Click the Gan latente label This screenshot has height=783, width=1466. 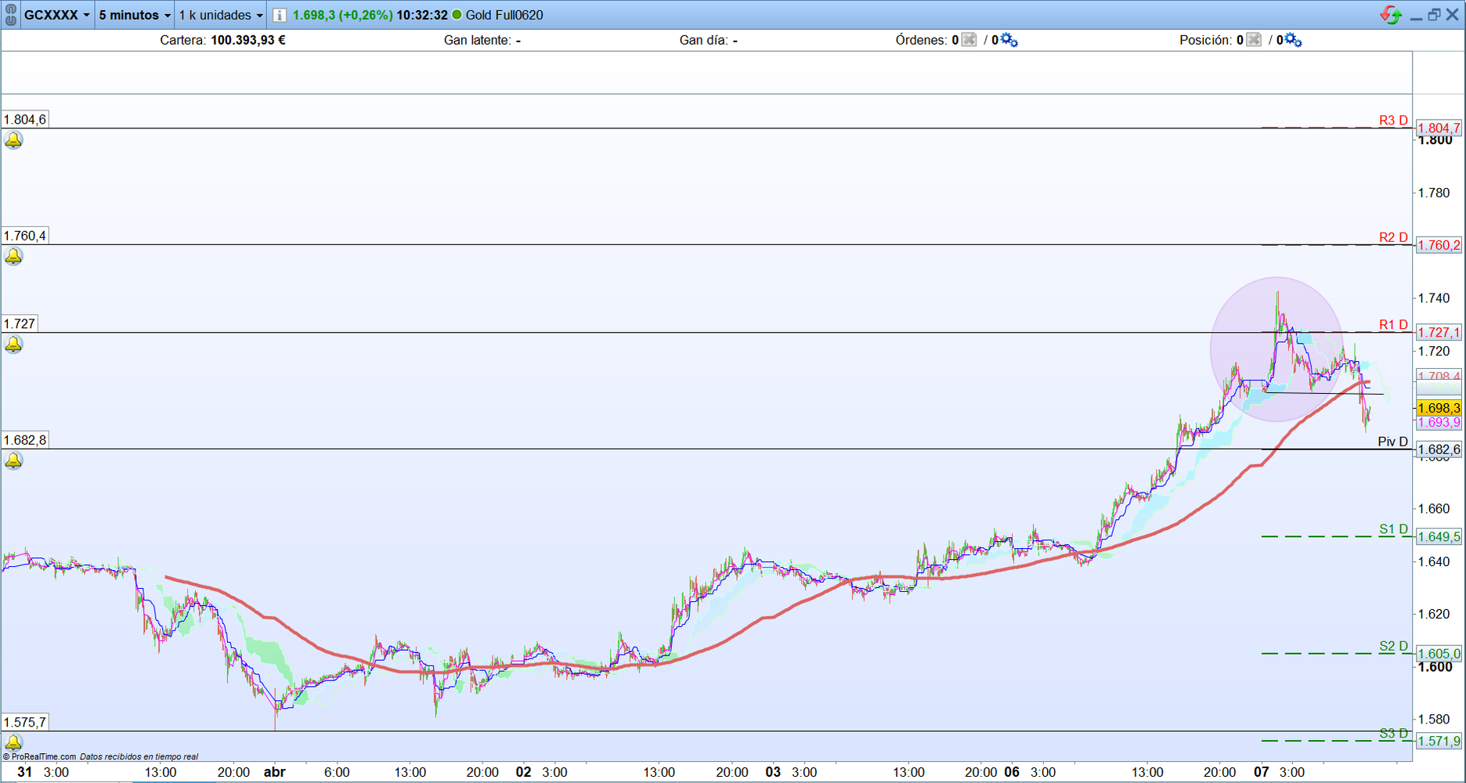pyautogui.click(x=477, y=40)
